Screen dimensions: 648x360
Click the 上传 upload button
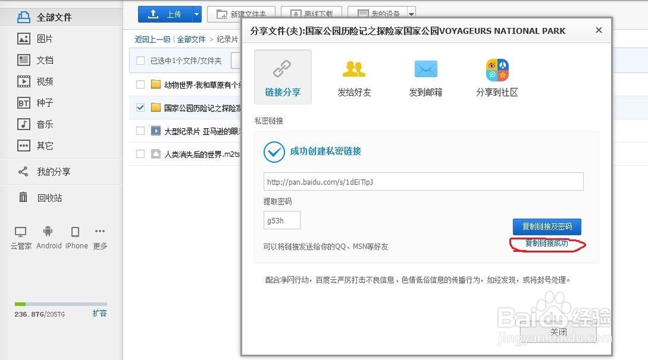(165, 14)
